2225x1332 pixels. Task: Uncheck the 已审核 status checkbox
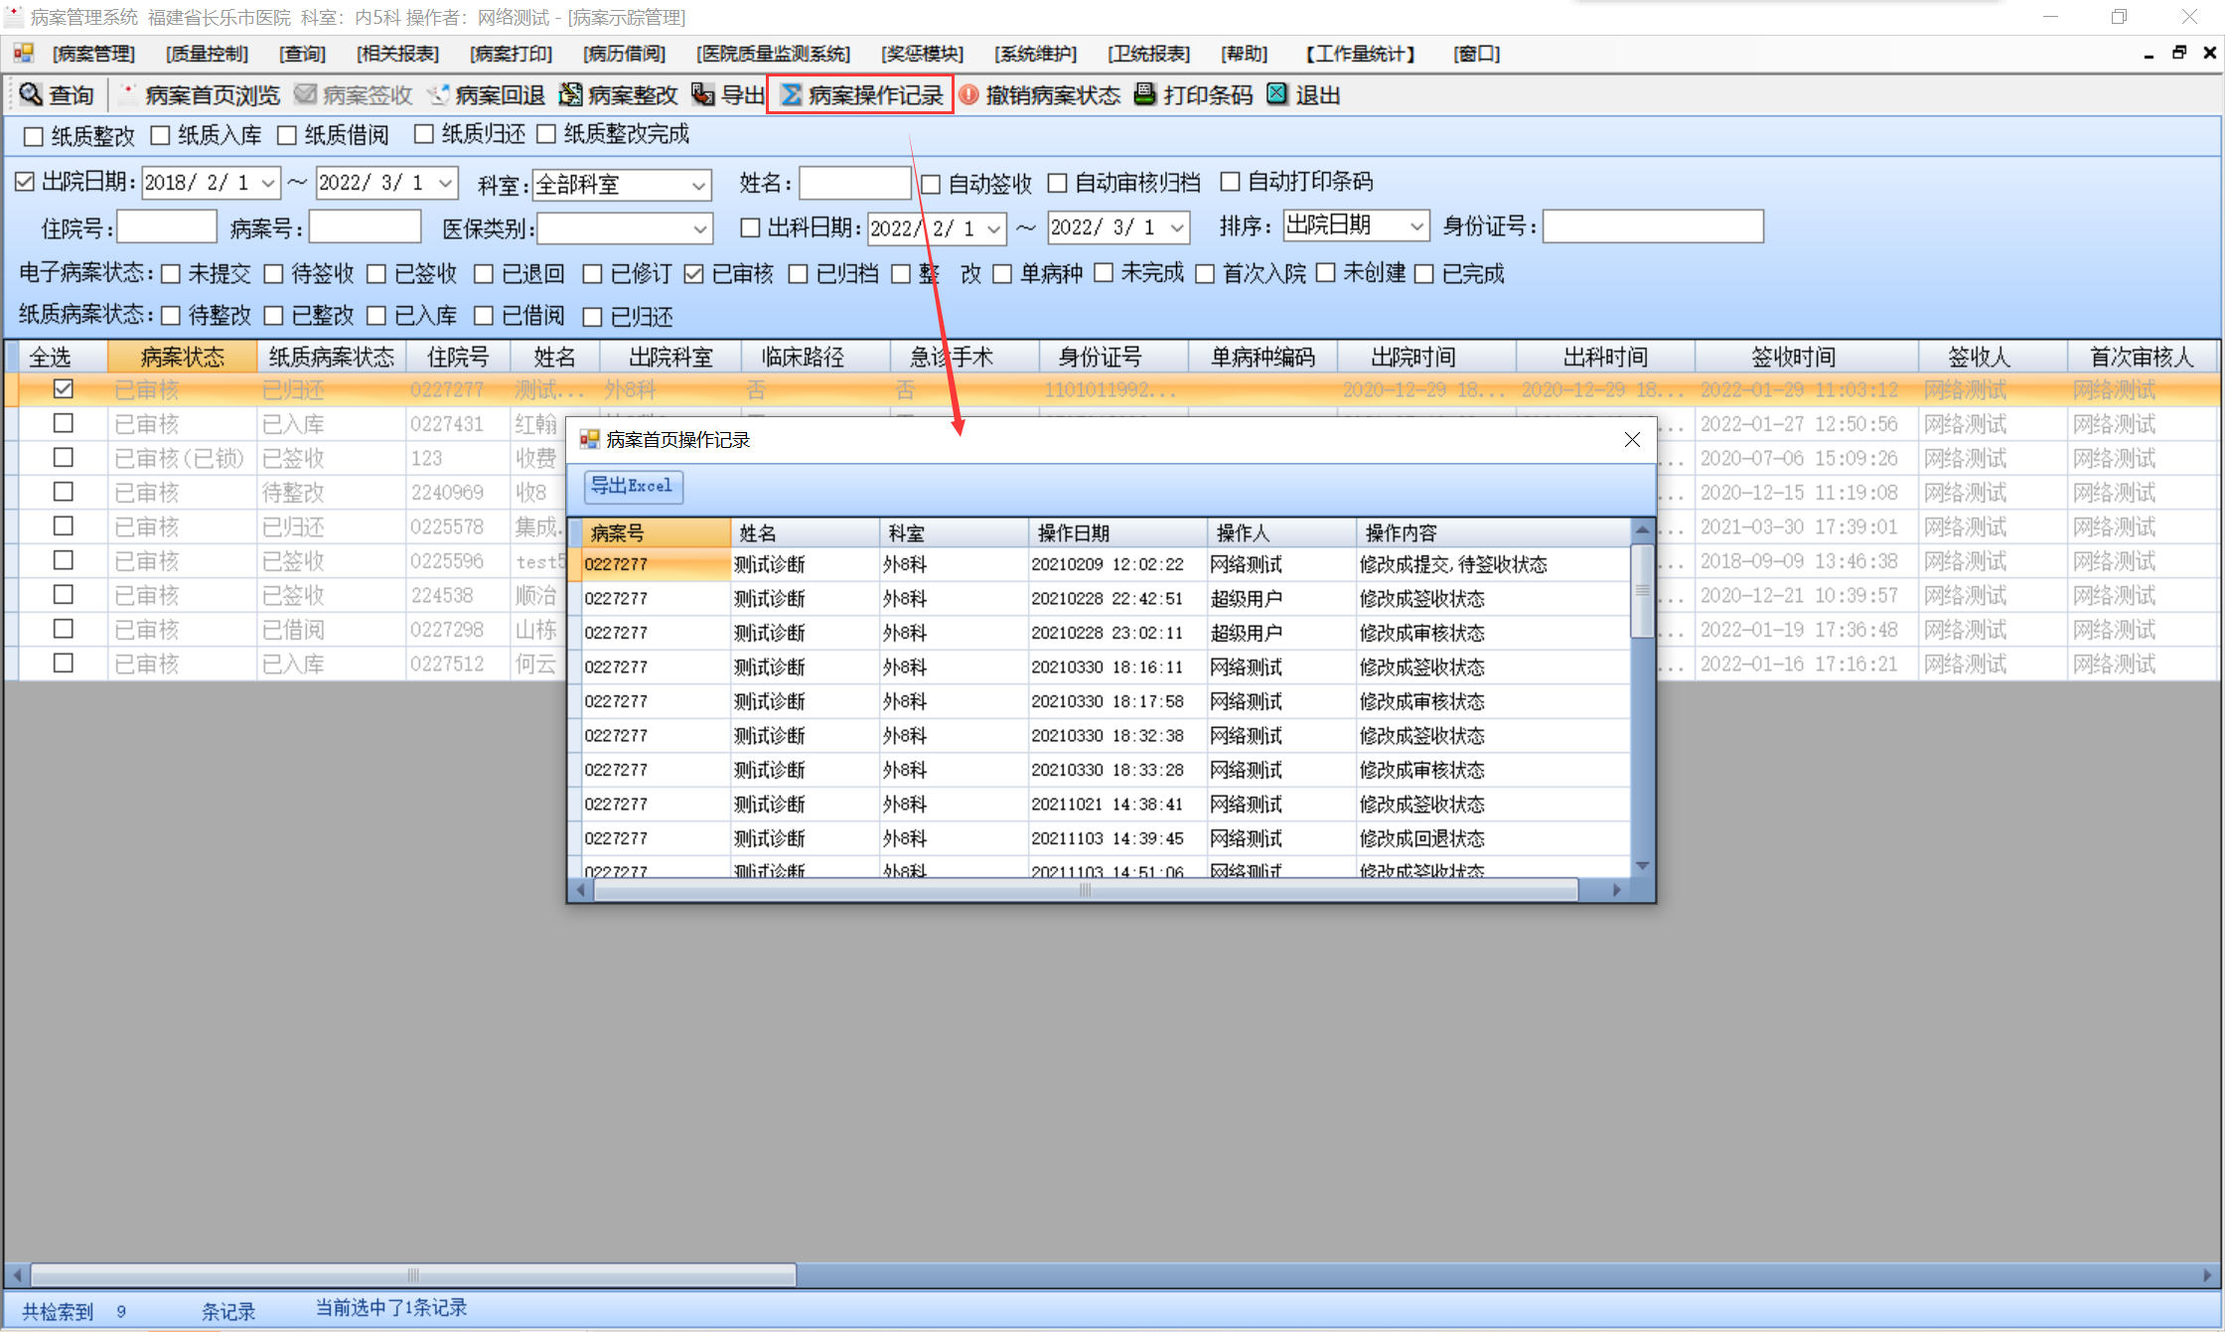coord(694,273)
